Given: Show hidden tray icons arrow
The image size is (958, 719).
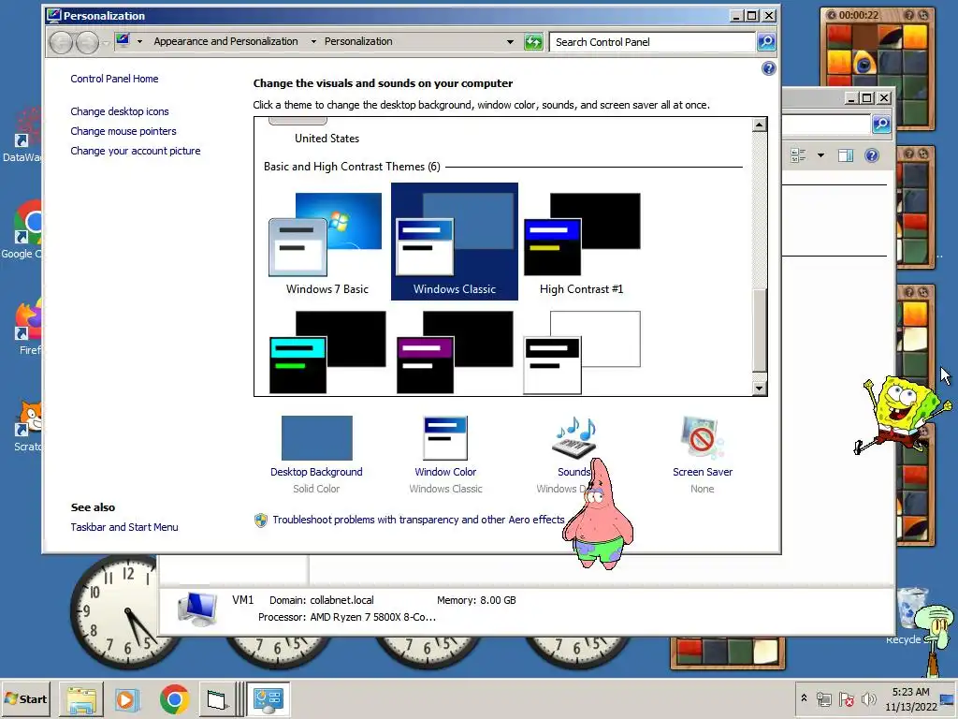Looking at the screenshot, I should coord(804,698).
